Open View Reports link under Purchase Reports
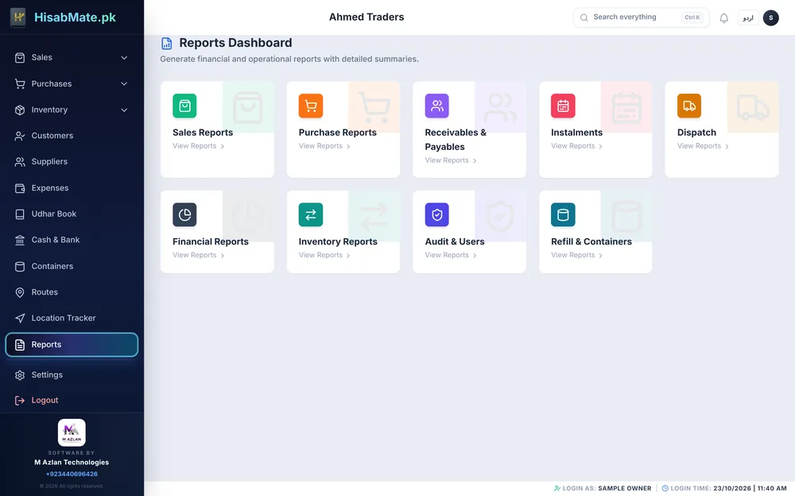Image resolution: width=795 pixels, height=496 pixels. (x=324, y=146)
